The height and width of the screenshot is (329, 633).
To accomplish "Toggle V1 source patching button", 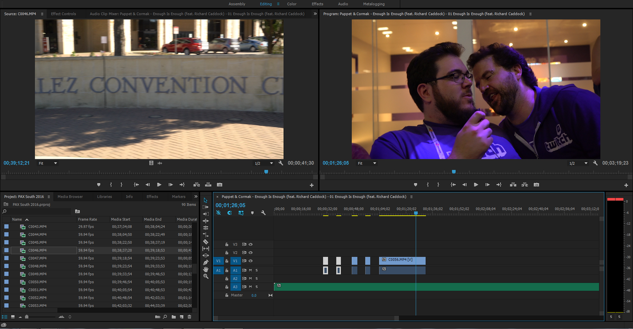I will 219,261.
